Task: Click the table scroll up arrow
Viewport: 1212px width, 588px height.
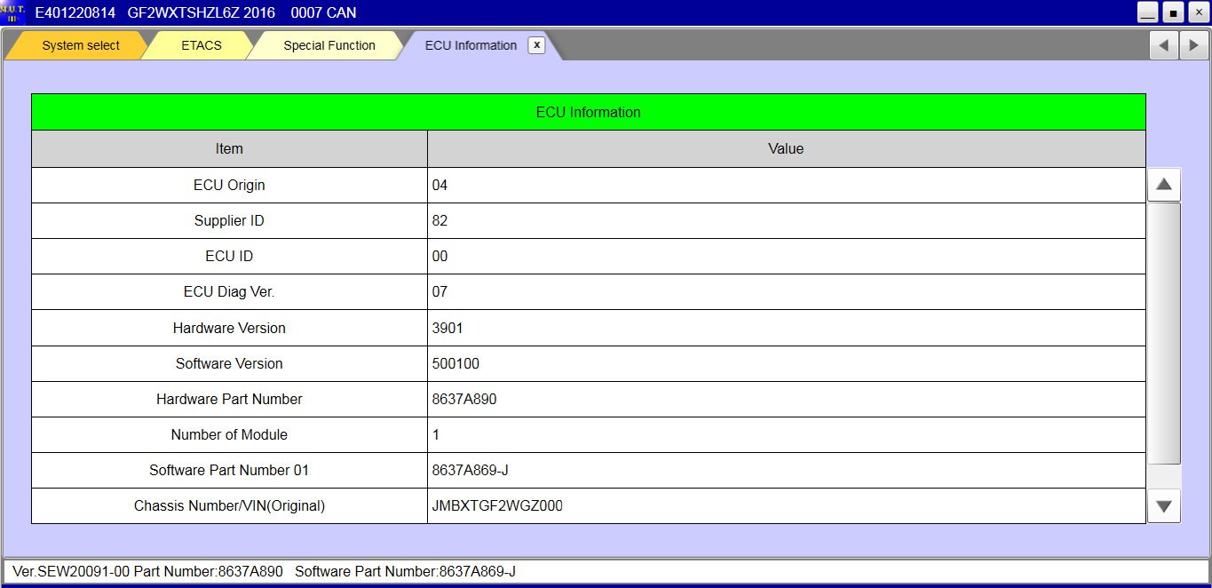Action: [1164, 185]
